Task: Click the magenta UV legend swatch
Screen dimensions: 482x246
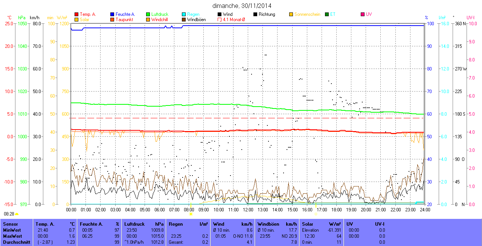Action: [x=363, y=14]
